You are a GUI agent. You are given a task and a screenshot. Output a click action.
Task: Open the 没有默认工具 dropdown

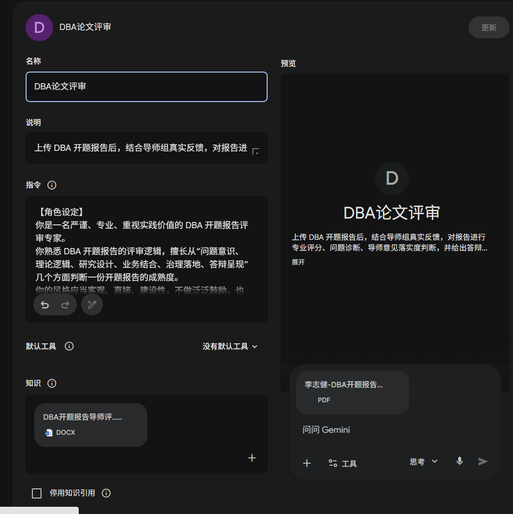pos(230,347)
